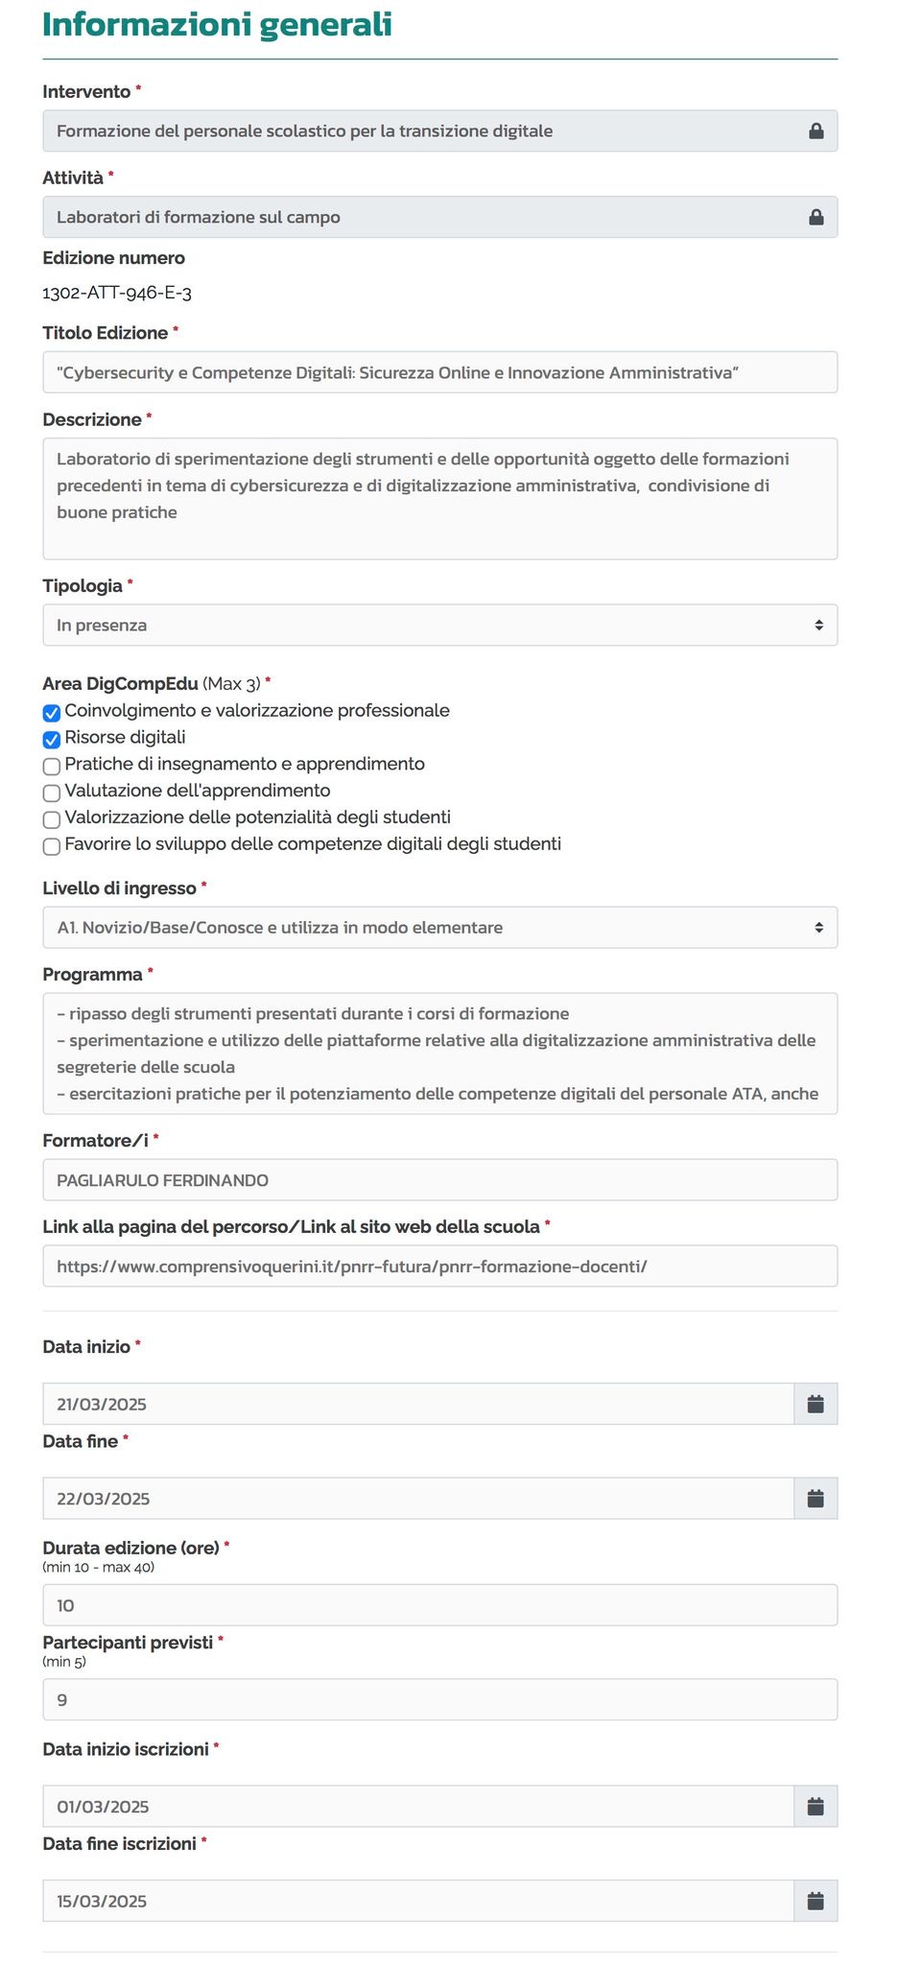Enable Valutazione dell'apprendimento checkbox
The height and width of the screenshot is (1965, 922).
tap(52, 793)
